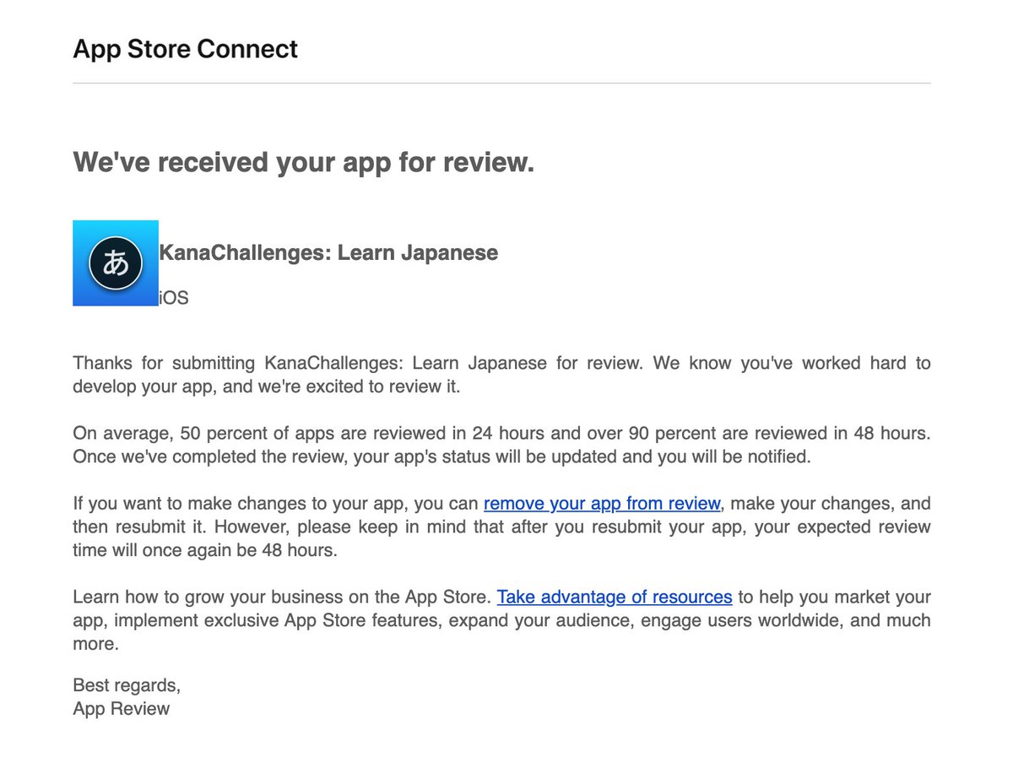Click the 'iOS' platform label
This screenshot has width=1013, height=768.
click(x=174, y=298)
